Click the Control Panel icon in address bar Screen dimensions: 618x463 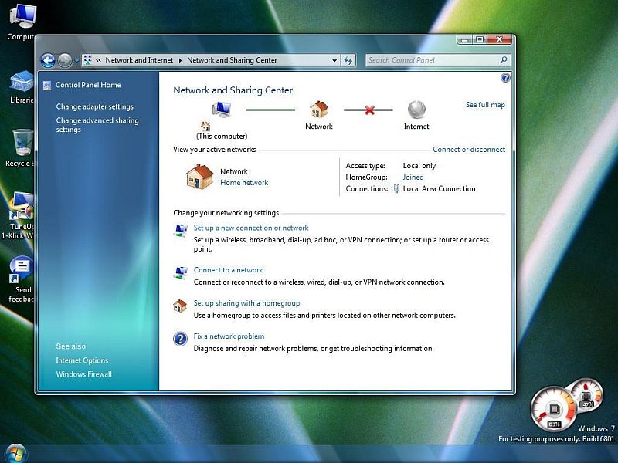88,60
